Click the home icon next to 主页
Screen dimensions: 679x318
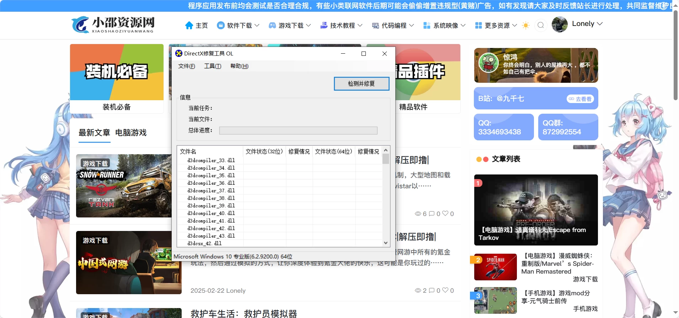(x=189, y=26)
